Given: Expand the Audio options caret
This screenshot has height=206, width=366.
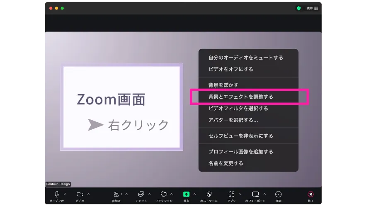Looking at the screenshot, I should coord(65,194).
